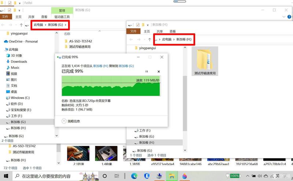Open 共享 tab in G: window
Screen dimensions: 293x181
(31, 17)
